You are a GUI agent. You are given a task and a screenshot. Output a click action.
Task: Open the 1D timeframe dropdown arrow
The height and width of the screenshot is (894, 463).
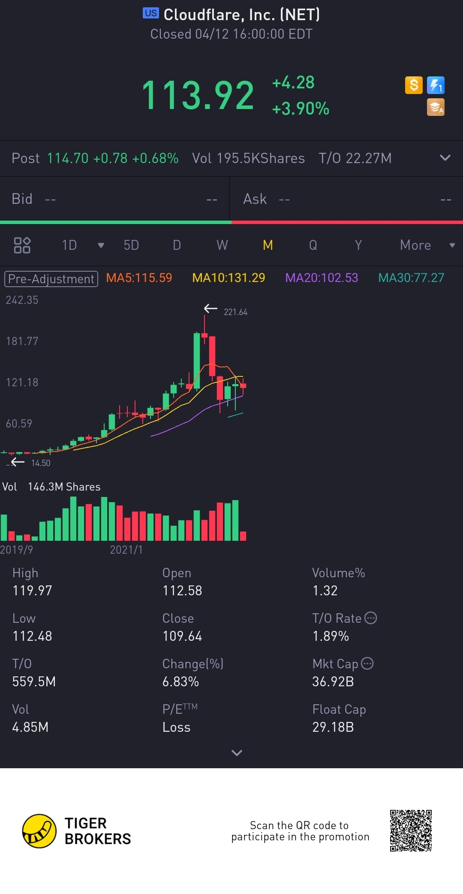[101, 245]
